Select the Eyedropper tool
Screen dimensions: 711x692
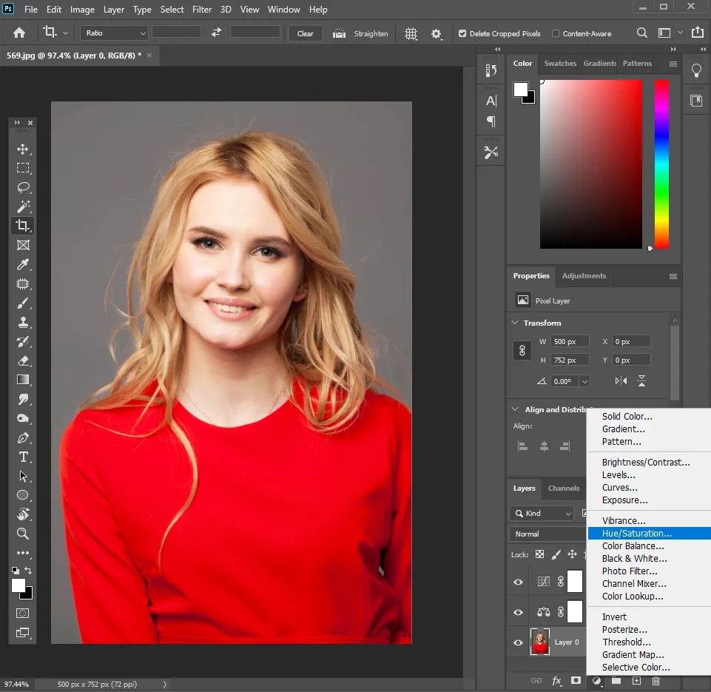pyautogui.click(x=23, y=264)
